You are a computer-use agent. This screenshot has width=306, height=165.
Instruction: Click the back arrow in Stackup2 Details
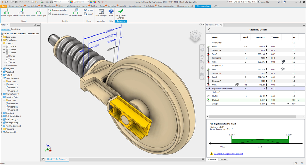tap(209, 30)
